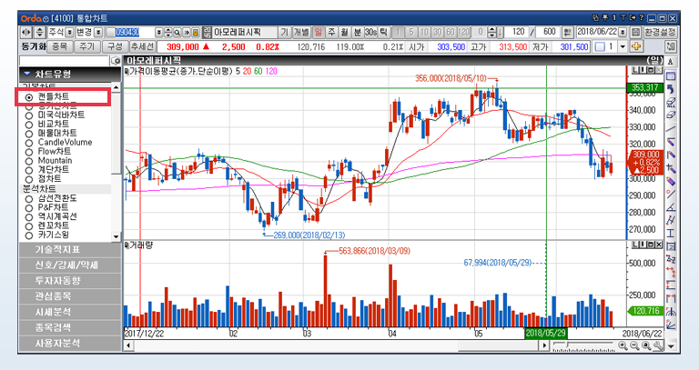Click the yellow memo icon after stock code

click(x=196, y=32)
